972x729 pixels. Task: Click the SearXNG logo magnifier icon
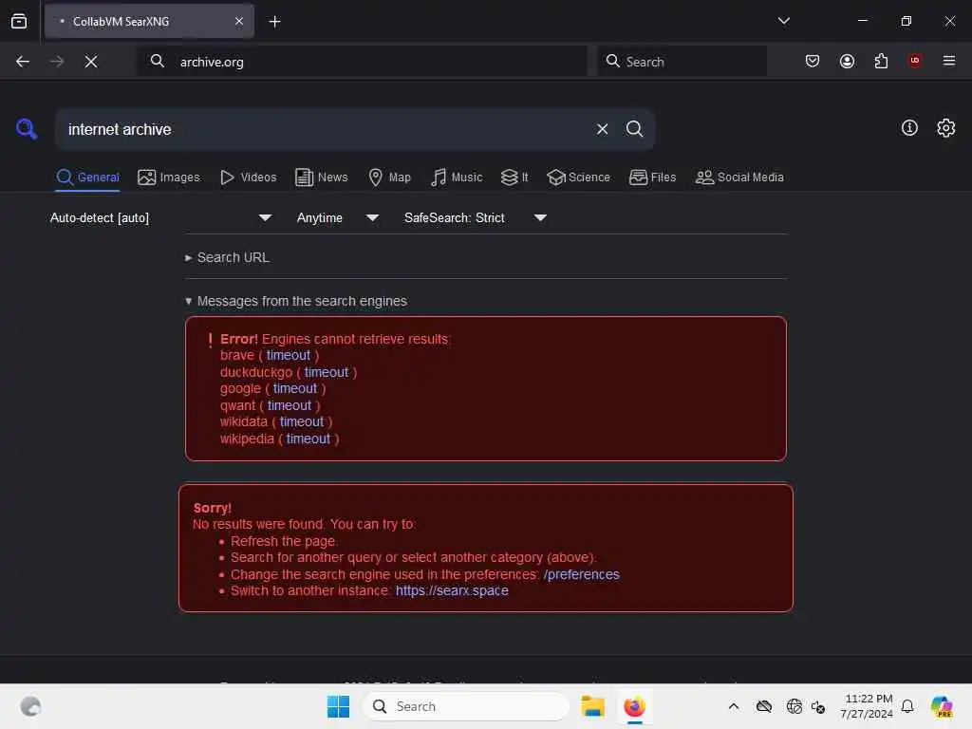point(27,129)
